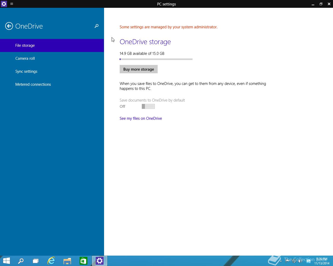The width and height of the screenshot is (333, 266).
Task: Open the Camera roll section
Action: pyautogui.click(x=52, y=58)
